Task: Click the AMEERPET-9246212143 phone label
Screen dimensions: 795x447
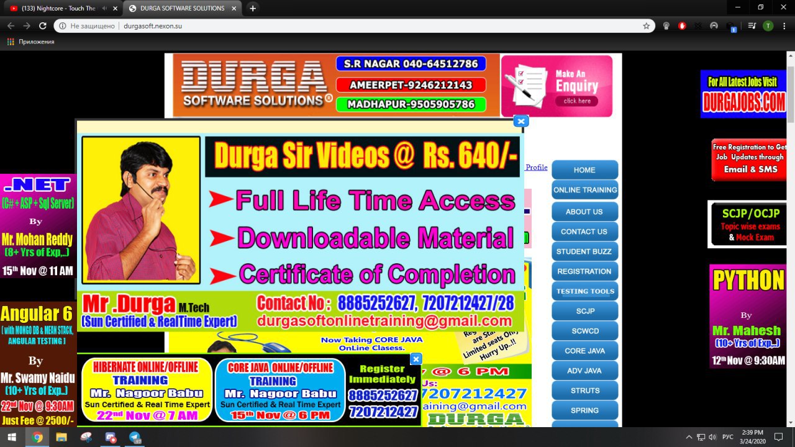Action: coord(411,84)
